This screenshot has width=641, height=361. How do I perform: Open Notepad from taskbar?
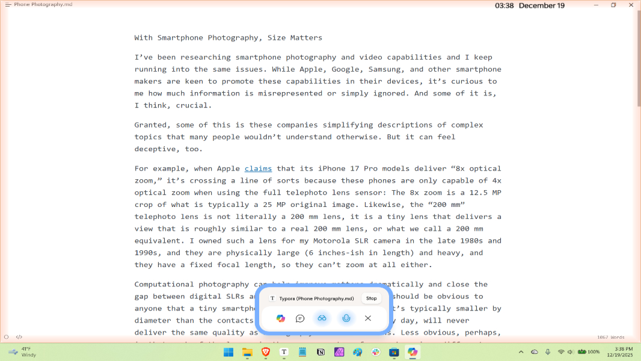point(302,352)
